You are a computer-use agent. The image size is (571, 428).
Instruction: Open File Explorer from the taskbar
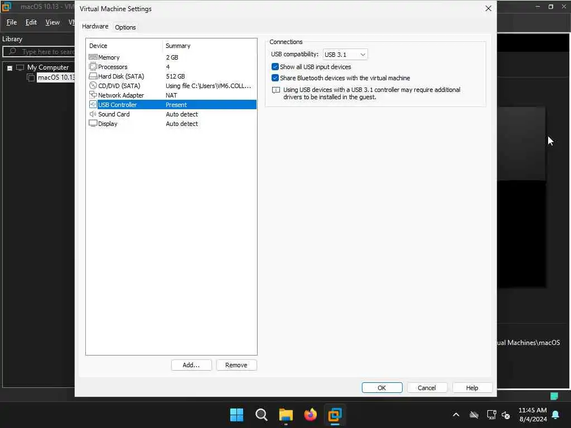286,415
